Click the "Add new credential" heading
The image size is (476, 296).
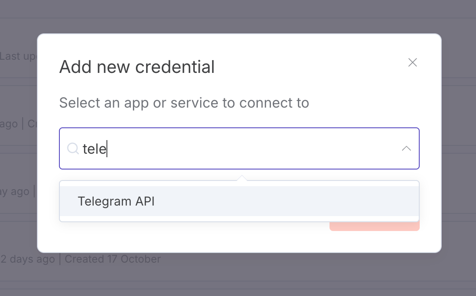[137, 67]
